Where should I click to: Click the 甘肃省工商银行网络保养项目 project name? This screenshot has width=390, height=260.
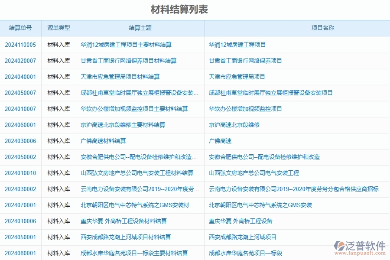tap(245, 61)
